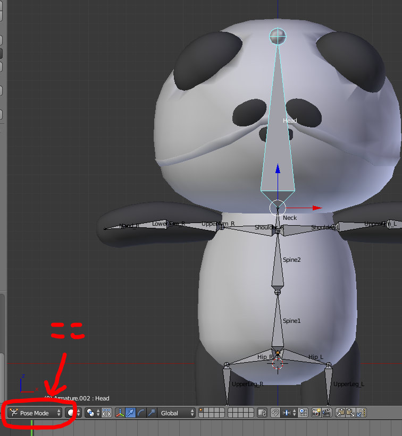Click the Spine1 bone label
The width and height of the screenshot is (402, 436).
pyautogui.click(x=292, y=321)
